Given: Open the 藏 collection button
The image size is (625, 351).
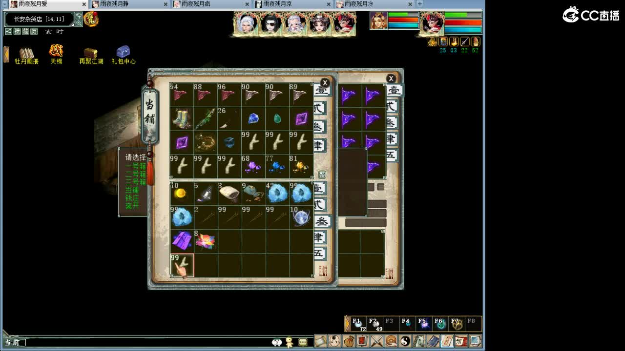Looking at the screenshot, I should 25,31.
